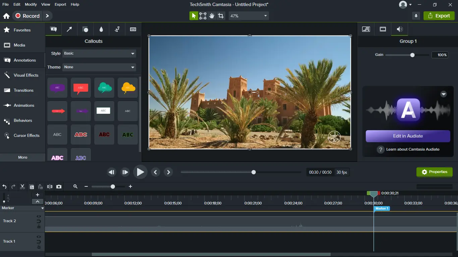Screen dimensions: 458x257
Task: Click the Split clip icon in timeline toolbar
Action: (50, 187)
